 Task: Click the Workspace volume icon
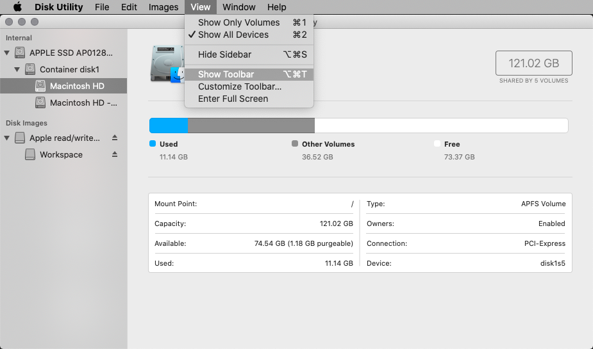tap(30, 154)
